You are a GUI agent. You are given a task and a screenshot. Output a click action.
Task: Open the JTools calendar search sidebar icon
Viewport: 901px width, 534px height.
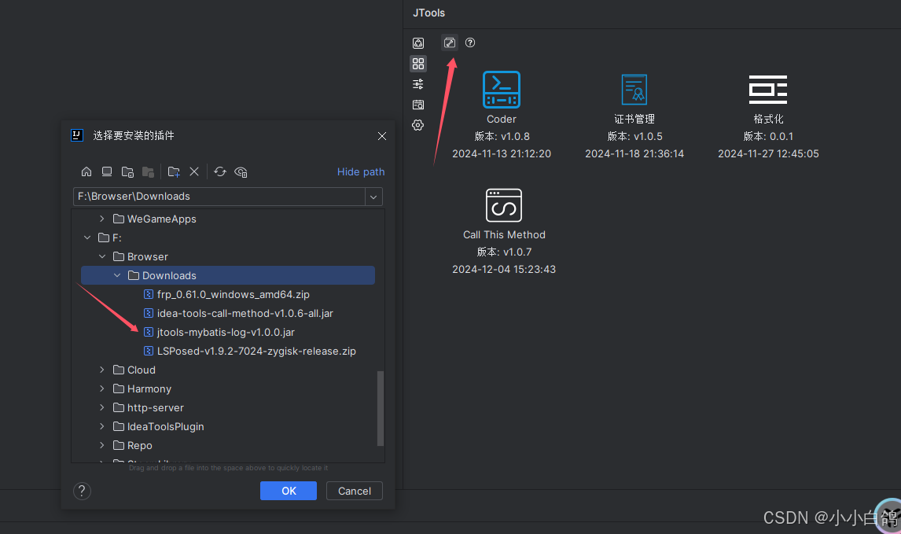pos(418,105)
